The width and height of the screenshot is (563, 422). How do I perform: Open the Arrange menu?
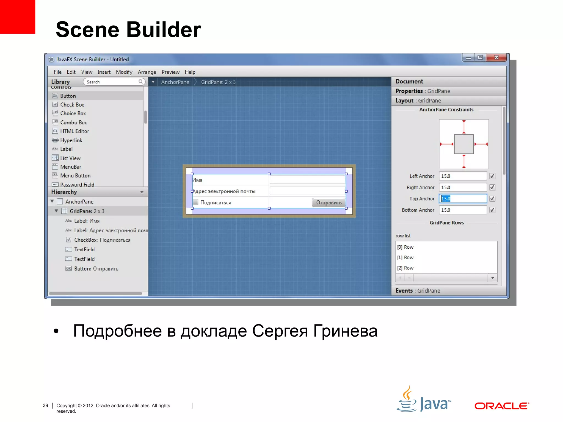tap(147, 72)
